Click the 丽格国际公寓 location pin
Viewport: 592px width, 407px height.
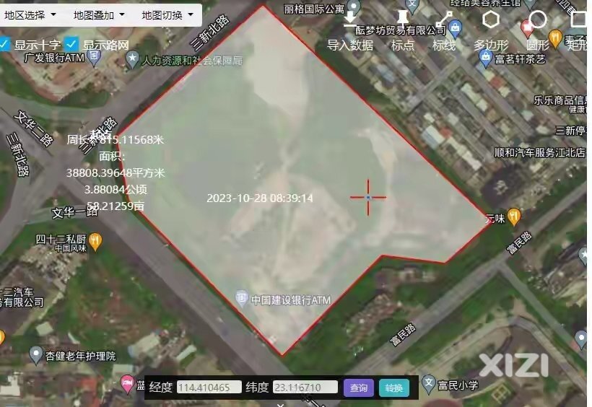(x=354, y=7)
